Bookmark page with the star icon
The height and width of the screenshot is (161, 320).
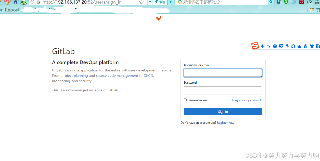coord(142,2)
